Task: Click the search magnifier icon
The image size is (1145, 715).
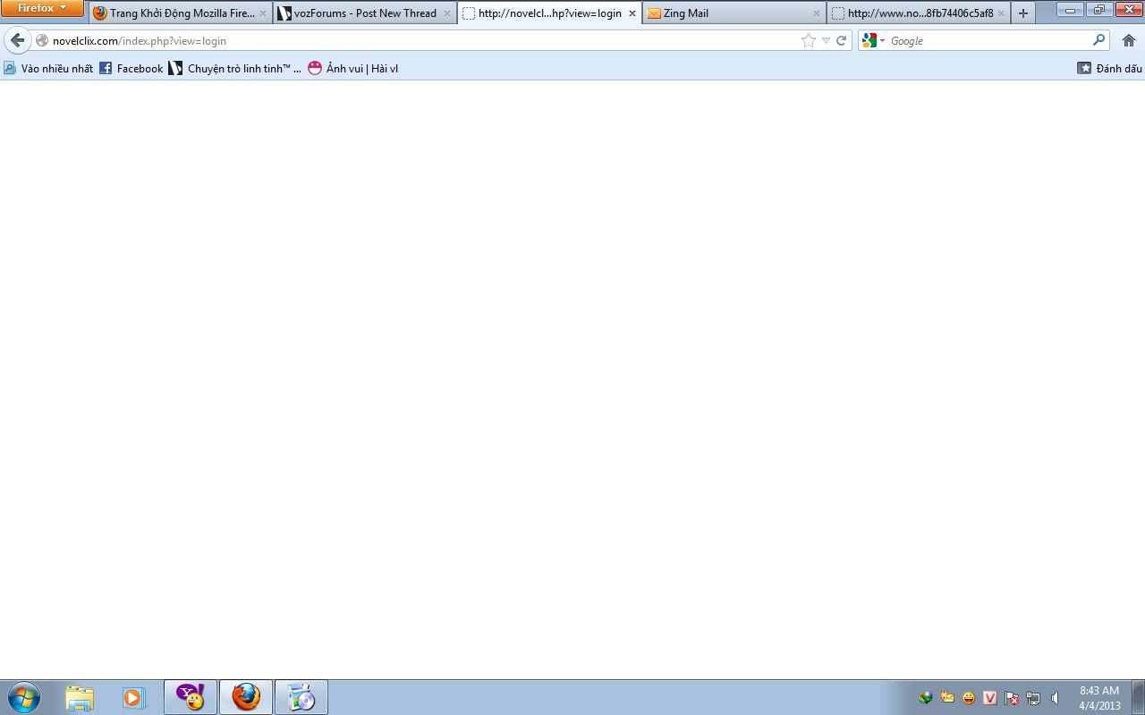Action: click(1099, 40)
